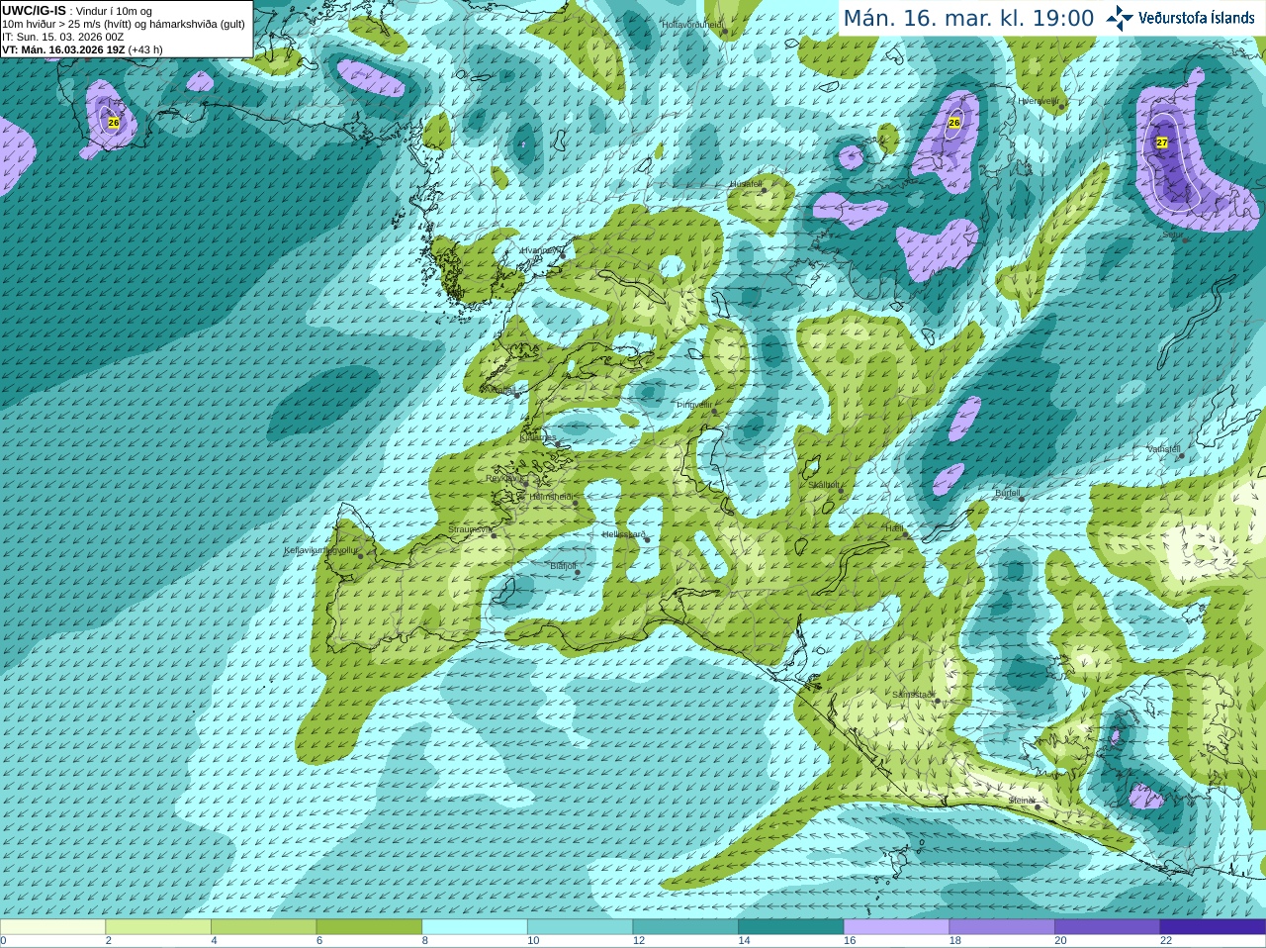Viewport: 1266px width, 948px height.
Task: Click the Straumsvík station label
Action: (469, 529)
